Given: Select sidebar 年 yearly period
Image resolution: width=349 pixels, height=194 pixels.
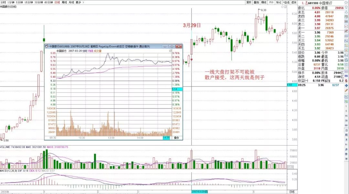Looking at the screenshot, I should pyautogui.click(x=346, y=159).
